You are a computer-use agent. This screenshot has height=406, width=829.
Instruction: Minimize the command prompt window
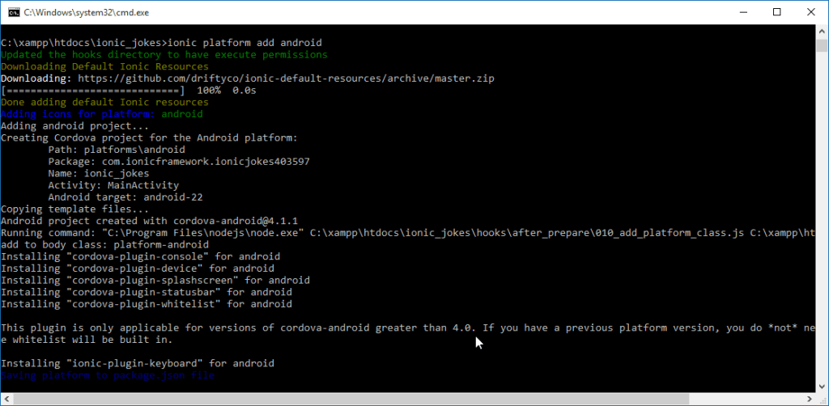click(x=741, y=12)
